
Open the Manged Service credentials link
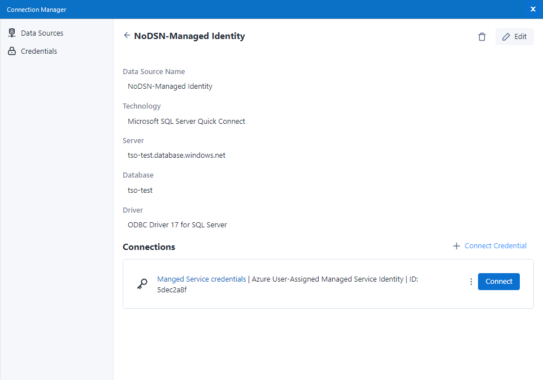(x=201, y=279)
